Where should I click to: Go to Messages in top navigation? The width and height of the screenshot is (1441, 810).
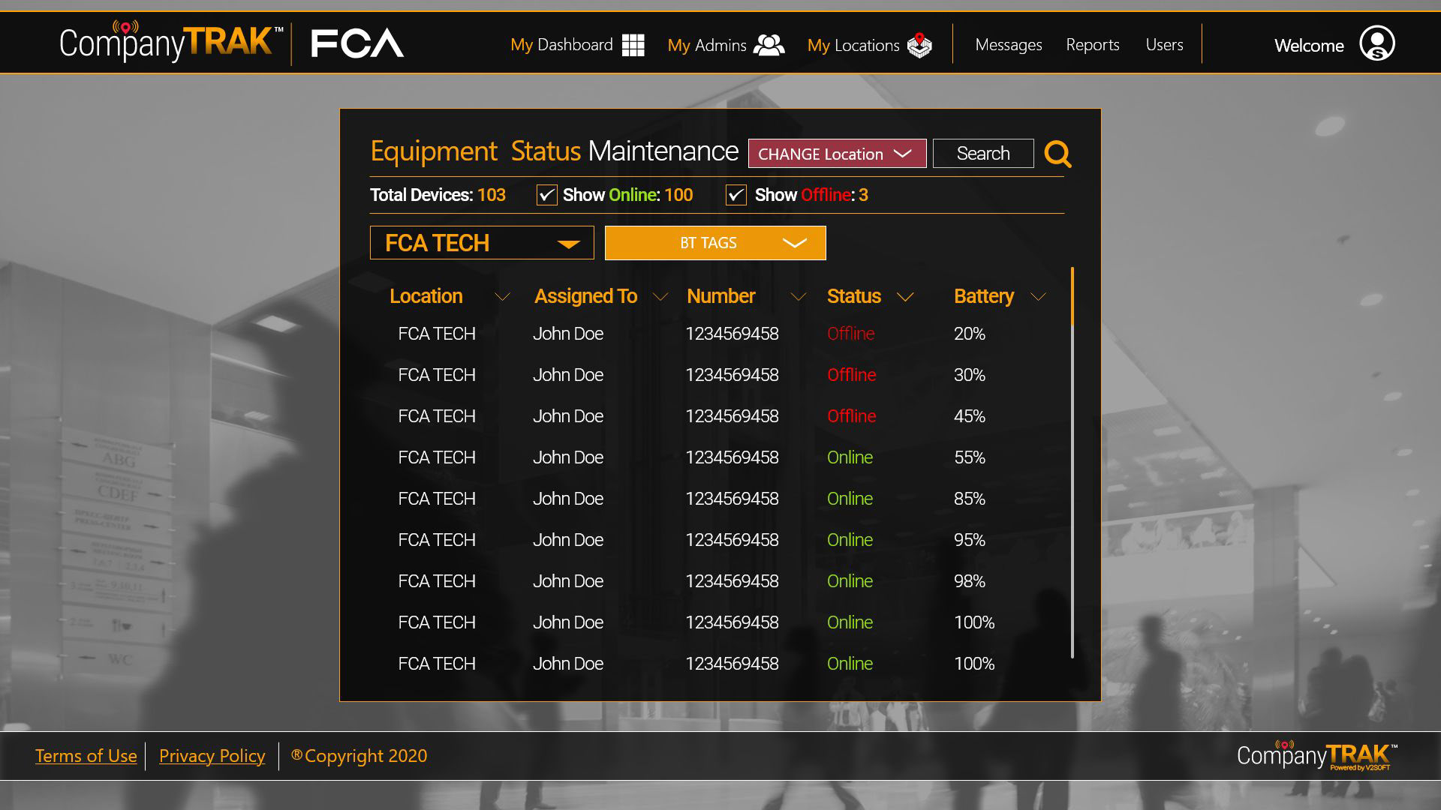coord(1009,45)
